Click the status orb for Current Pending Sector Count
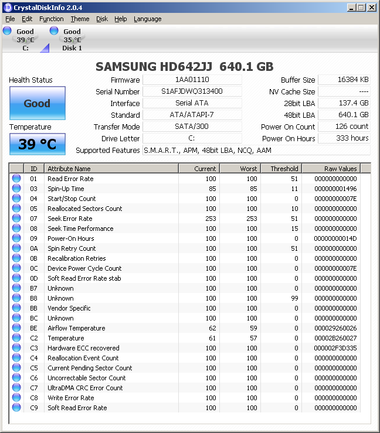380x433 pixels. (x=16, y=367)
